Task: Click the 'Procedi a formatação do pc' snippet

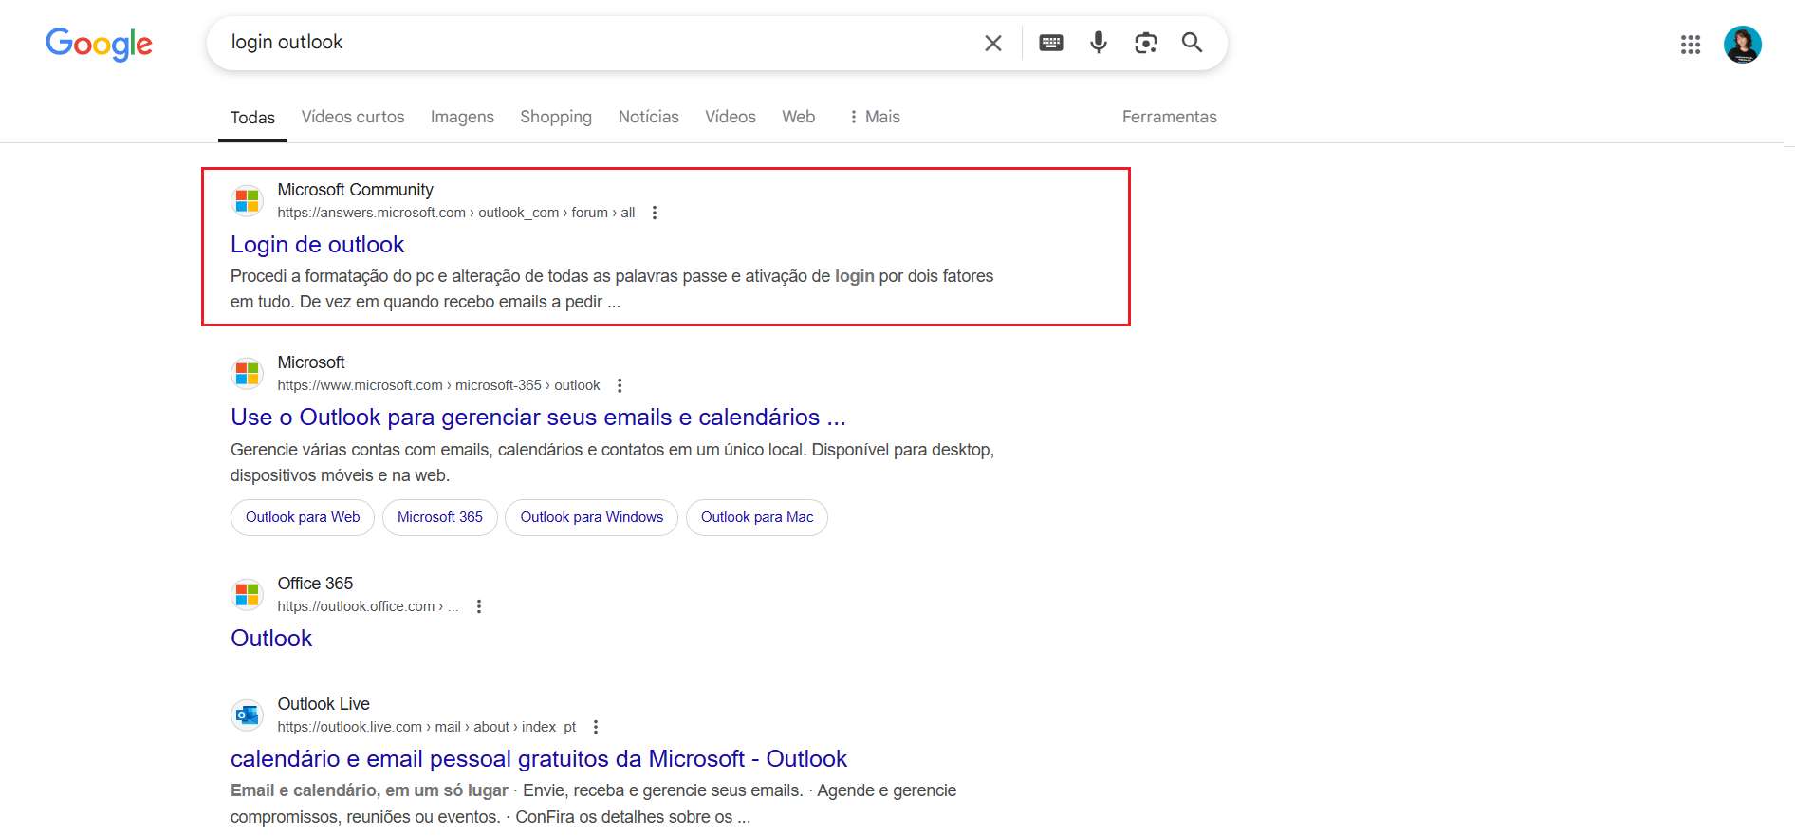Action: tap(612, 288)
